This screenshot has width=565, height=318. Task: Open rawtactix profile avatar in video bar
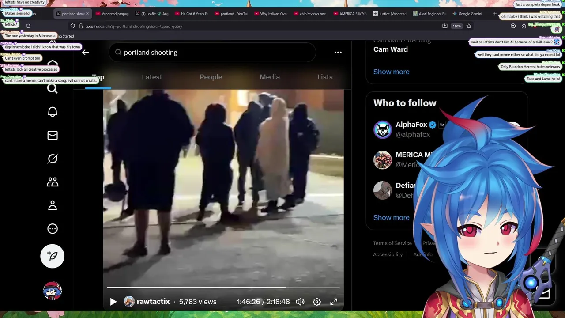pos(129,302)
